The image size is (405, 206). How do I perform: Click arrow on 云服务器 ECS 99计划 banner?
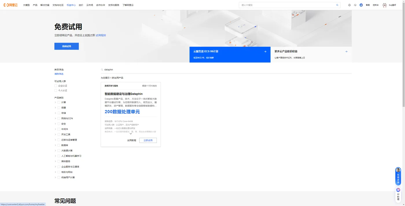coord(265,51)
